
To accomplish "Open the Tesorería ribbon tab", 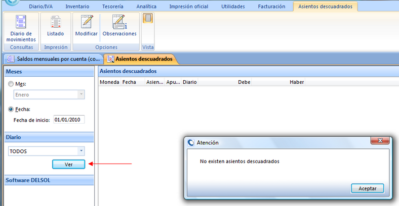I will coord(112,7).
